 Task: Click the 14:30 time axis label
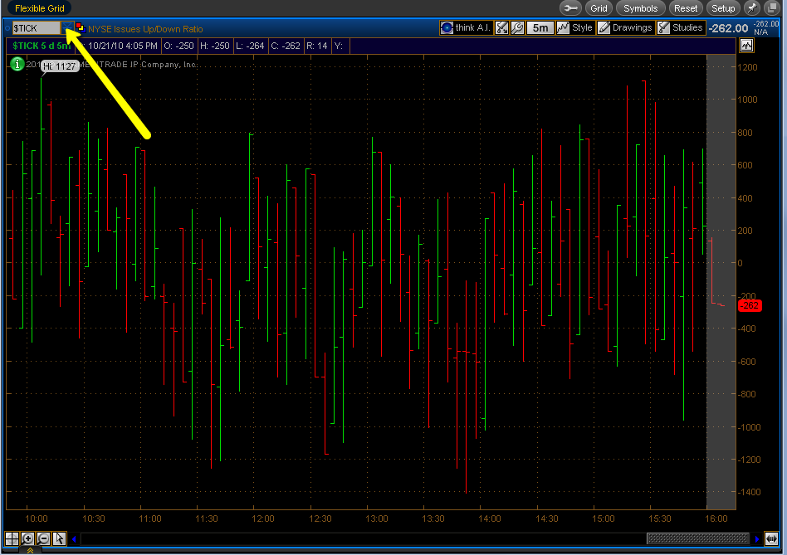[x=546, y=518]
